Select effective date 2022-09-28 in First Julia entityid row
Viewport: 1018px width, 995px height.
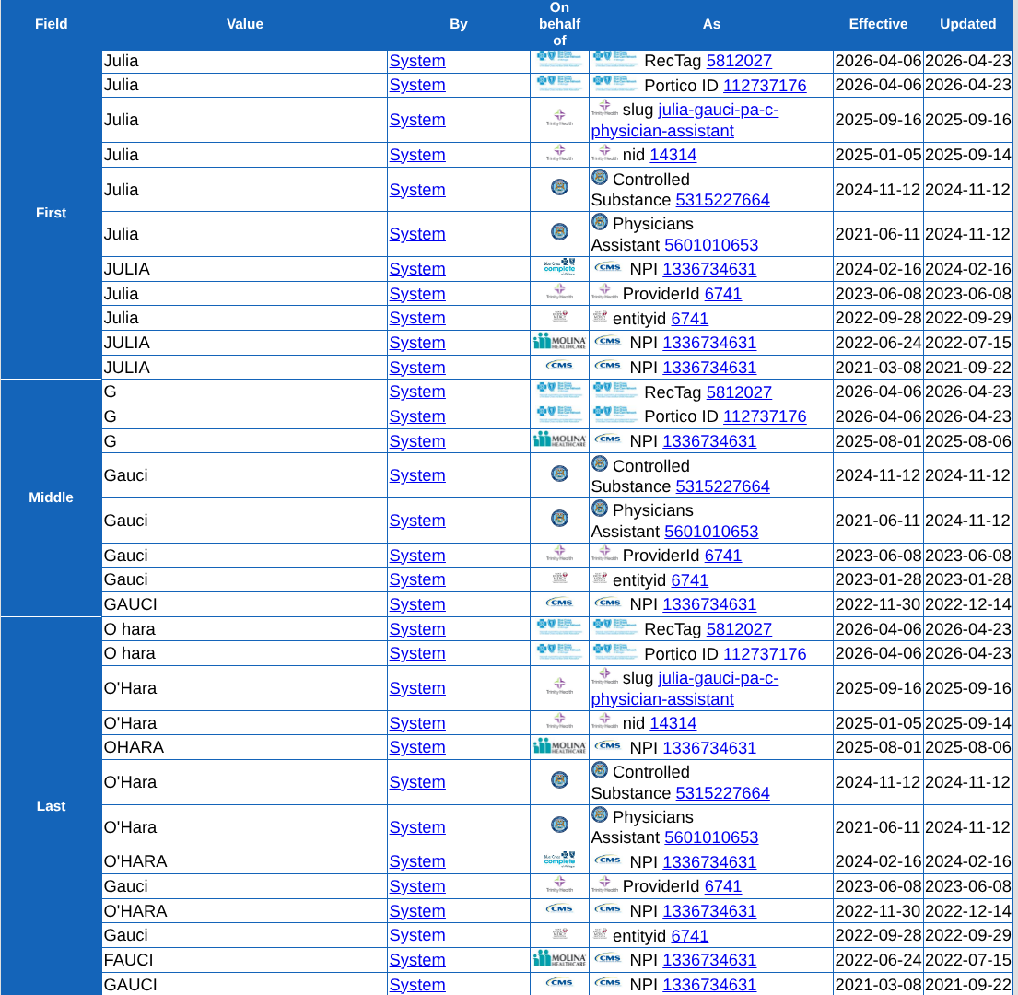click(878, 318)
